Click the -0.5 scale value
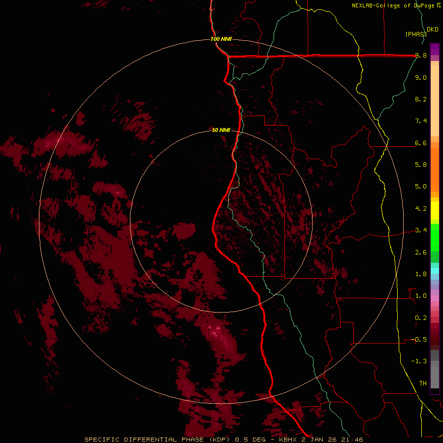Image resolution: width=443 pixels, height=443 pixels. click(419, 340)
